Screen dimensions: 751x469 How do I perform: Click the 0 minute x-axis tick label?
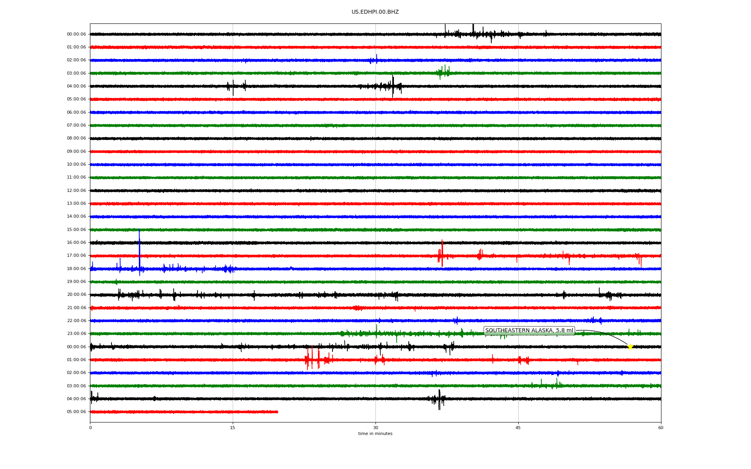click(x=90, y=428)
